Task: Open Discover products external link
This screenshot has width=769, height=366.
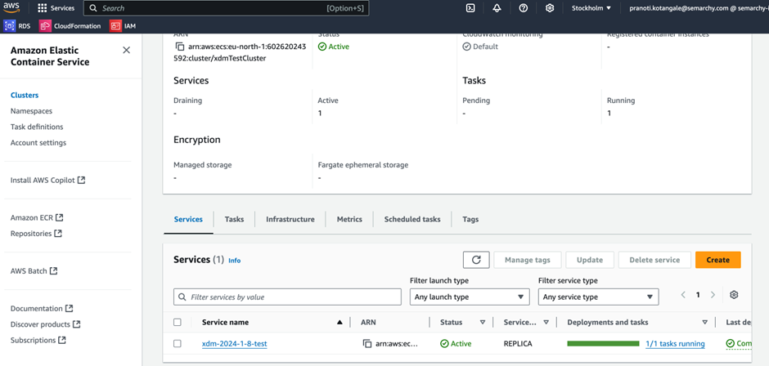Action: pos(46,324)
